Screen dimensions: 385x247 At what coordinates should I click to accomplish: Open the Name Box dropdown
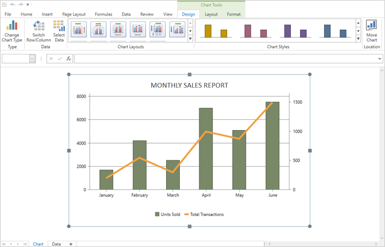32,58
